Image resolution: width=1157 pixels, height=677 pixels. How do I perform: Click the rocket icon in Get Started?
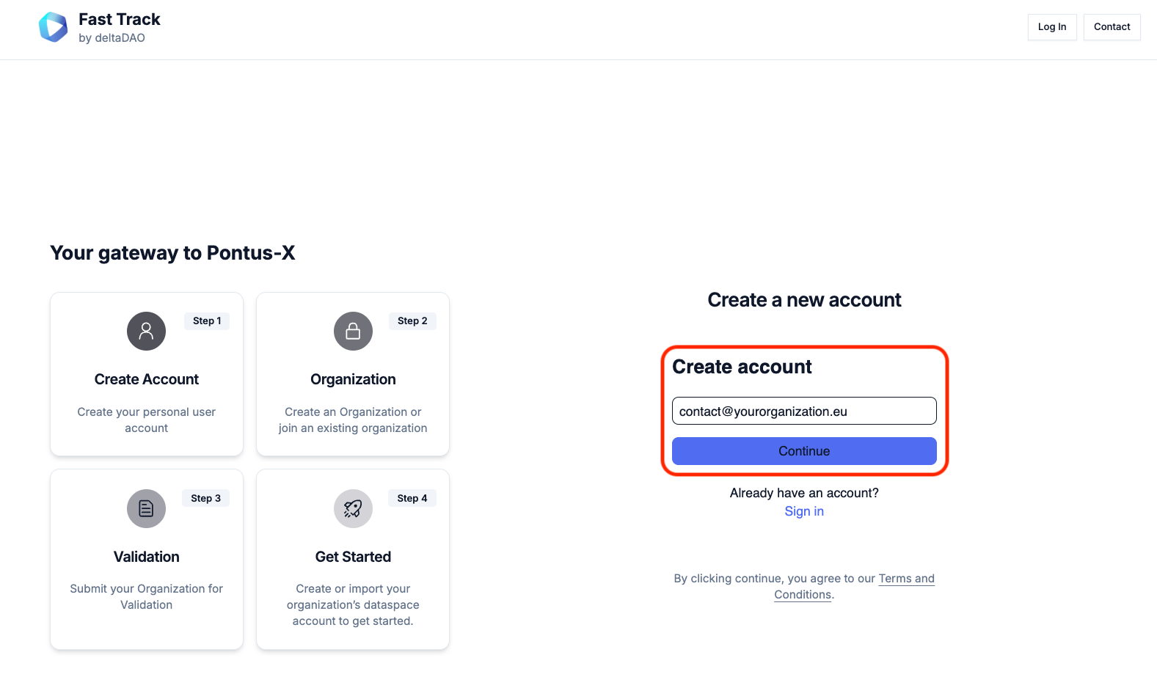pos(353,508)
